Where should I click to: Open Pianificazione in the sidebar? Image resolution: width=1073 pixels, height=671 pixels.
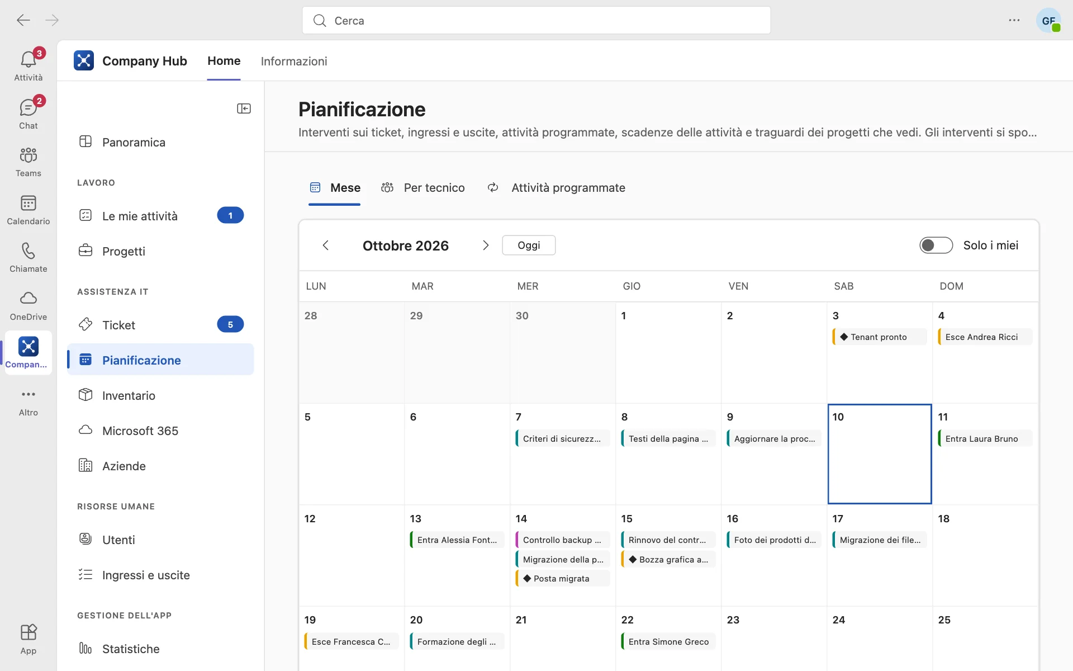(160, 360)
